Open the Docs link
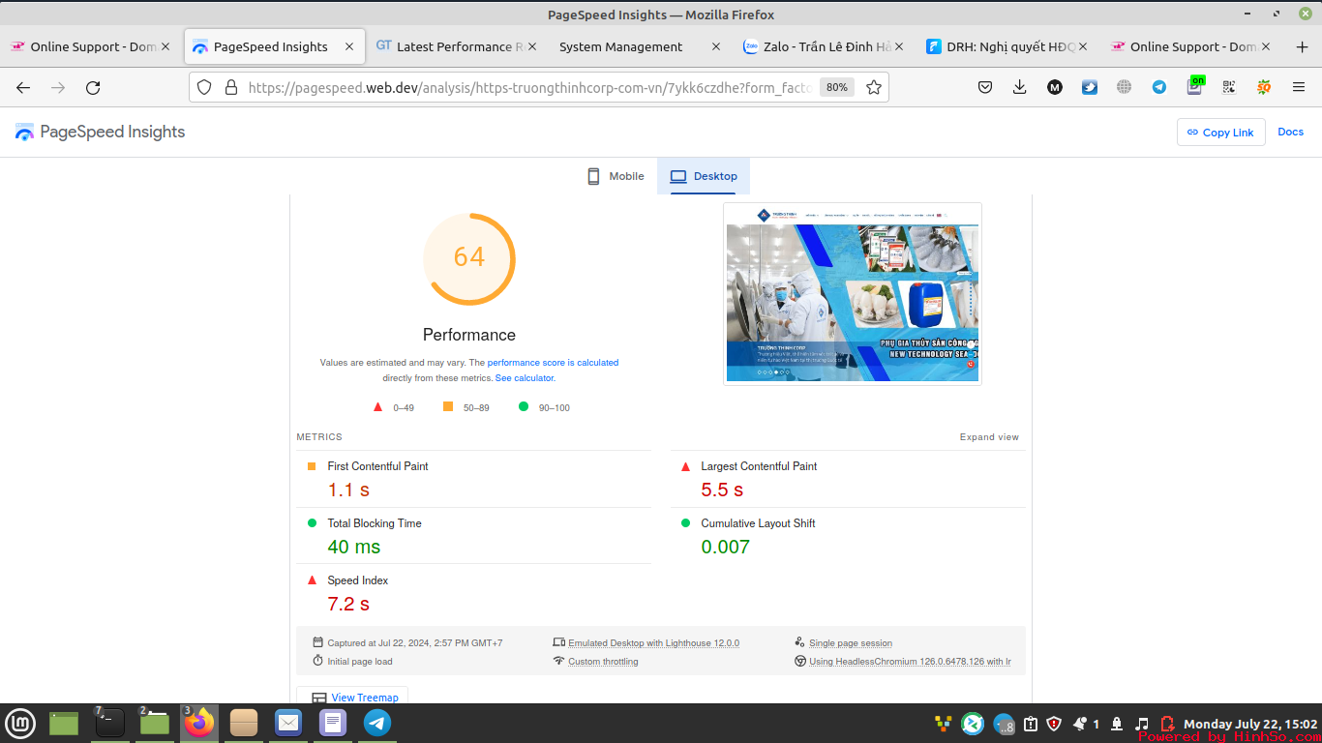The width and height of the screenshot is (1322, 743). [x=1290, y=132]
